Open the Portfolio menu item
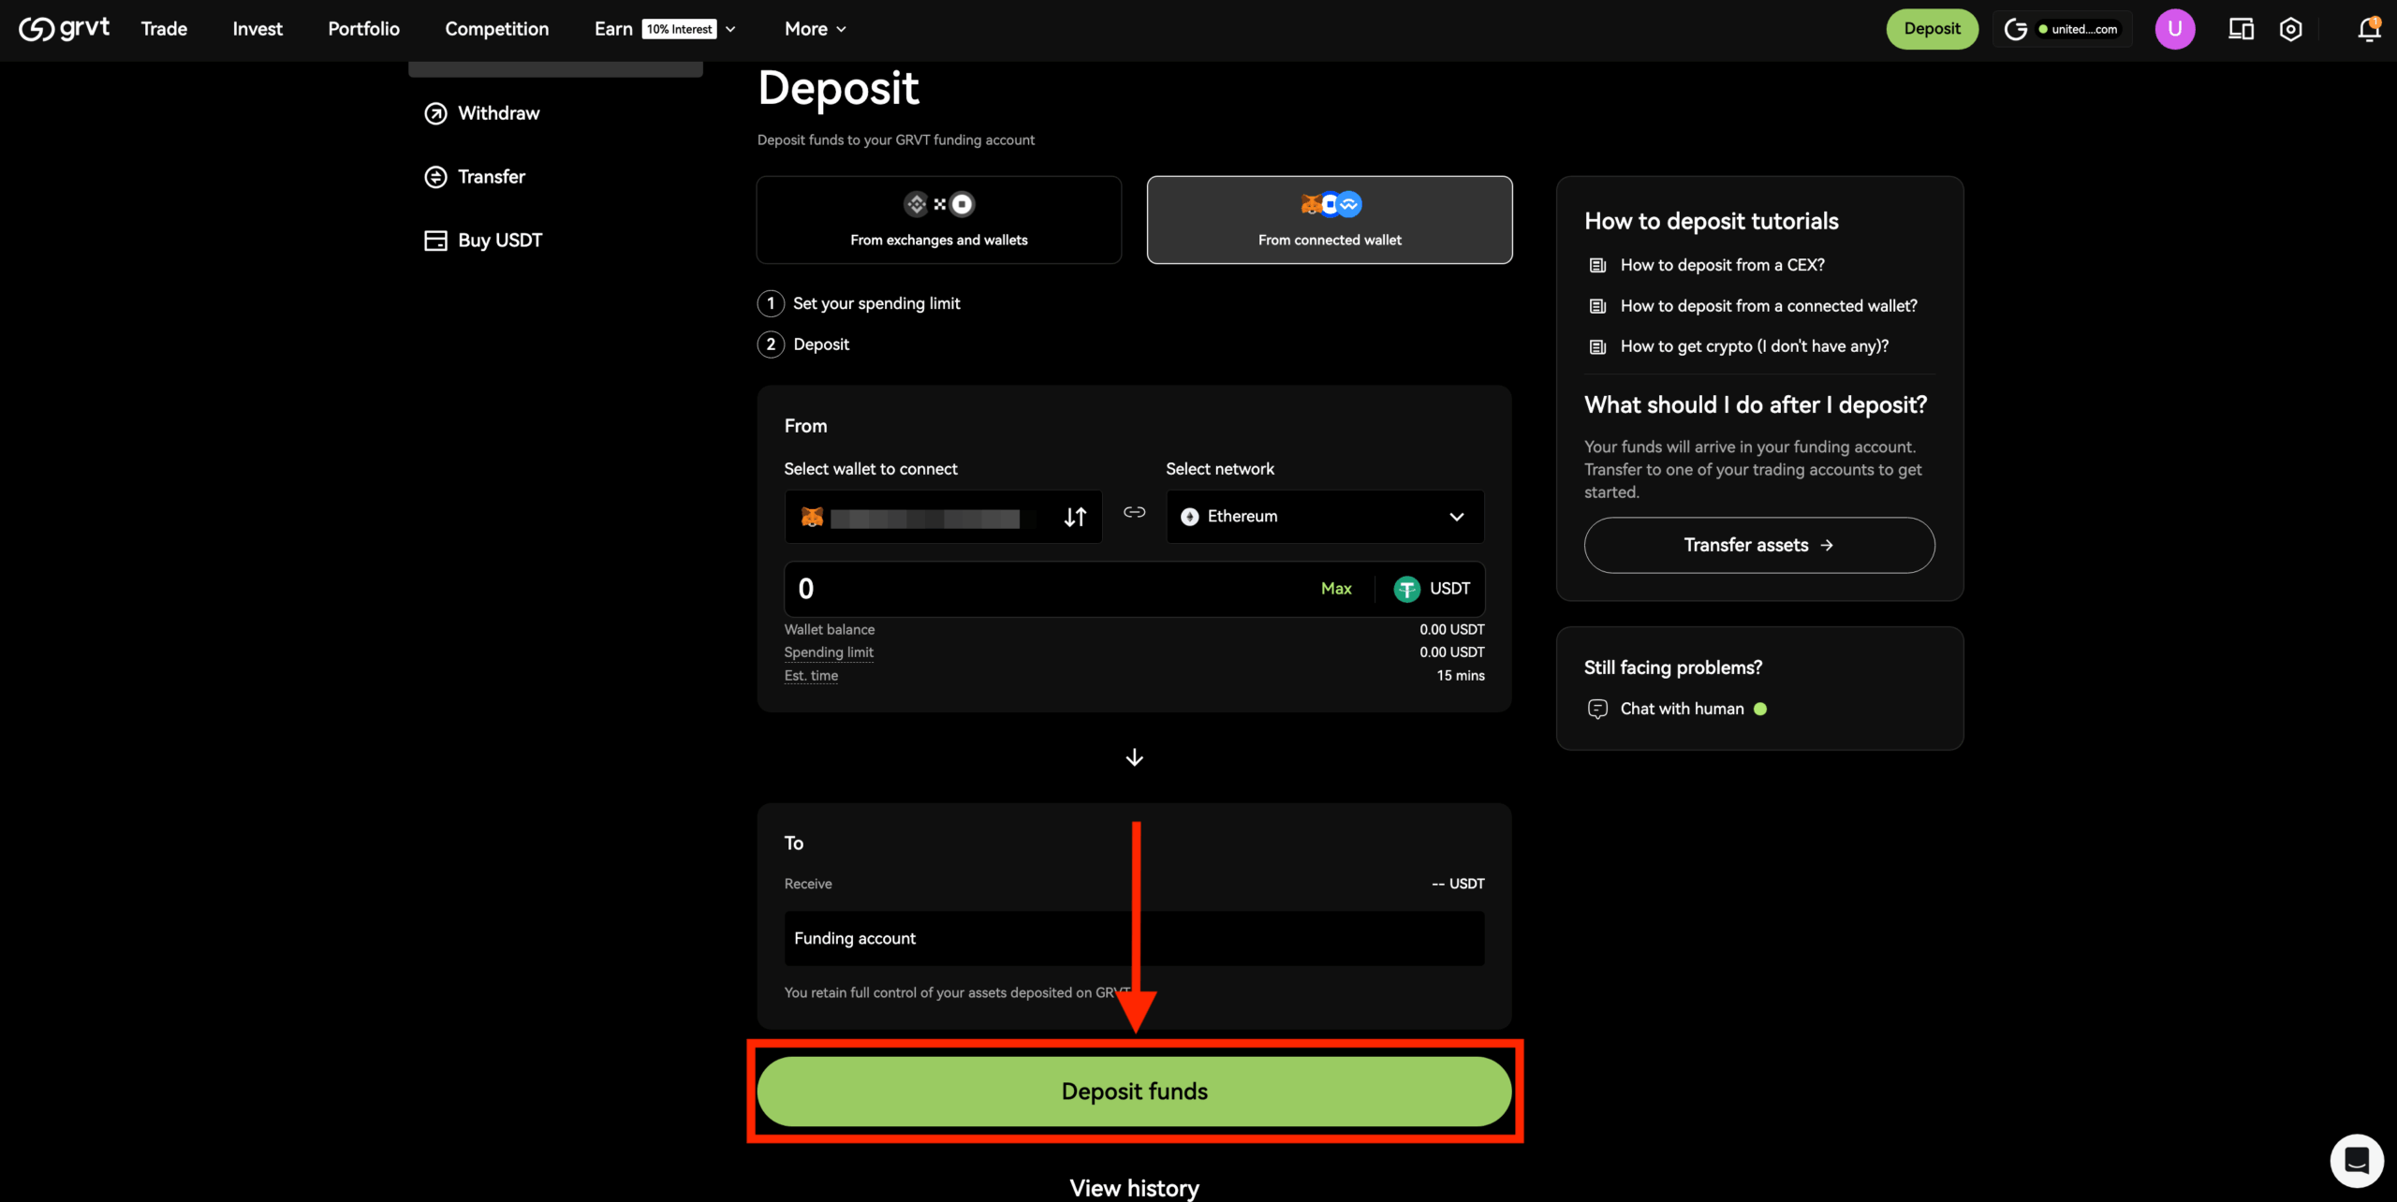 click(x=363, y=29)
